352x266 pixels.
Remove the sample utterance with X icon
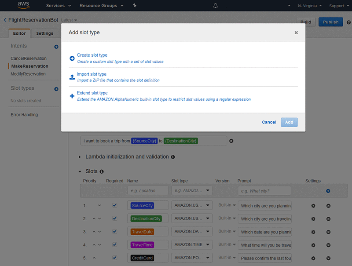pos(231,141)
